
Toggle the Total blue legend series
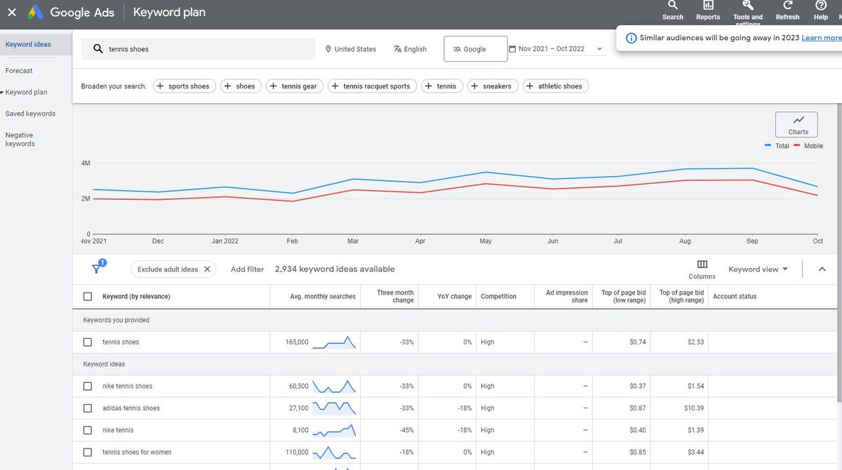coord(777,146)
